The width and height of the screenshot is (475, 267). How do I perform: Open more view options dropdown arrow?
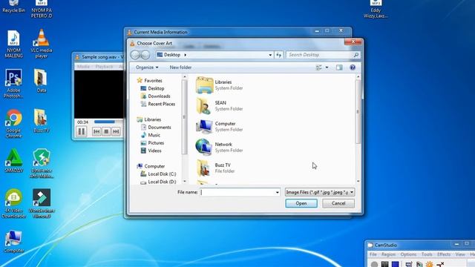(327, 67)
